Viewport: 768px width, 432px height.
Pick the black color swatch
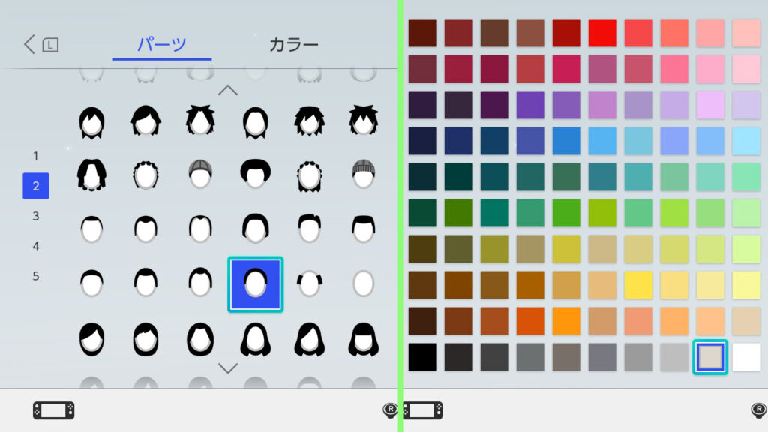[422, 357]
